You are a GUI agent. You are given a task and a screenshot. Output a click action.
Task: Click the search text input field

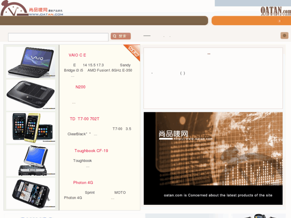pos(58,37)
